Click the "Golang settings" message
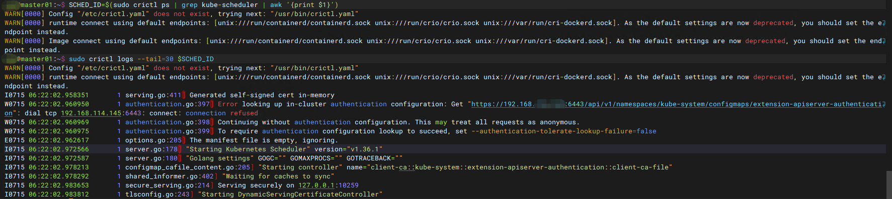 [x=220, y=158]
